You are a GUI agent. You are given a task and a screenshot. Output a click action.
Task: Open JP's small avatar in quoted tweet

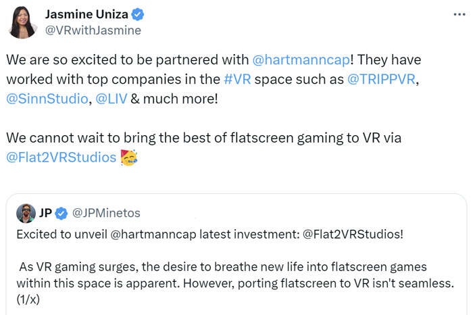pos(27,214)
